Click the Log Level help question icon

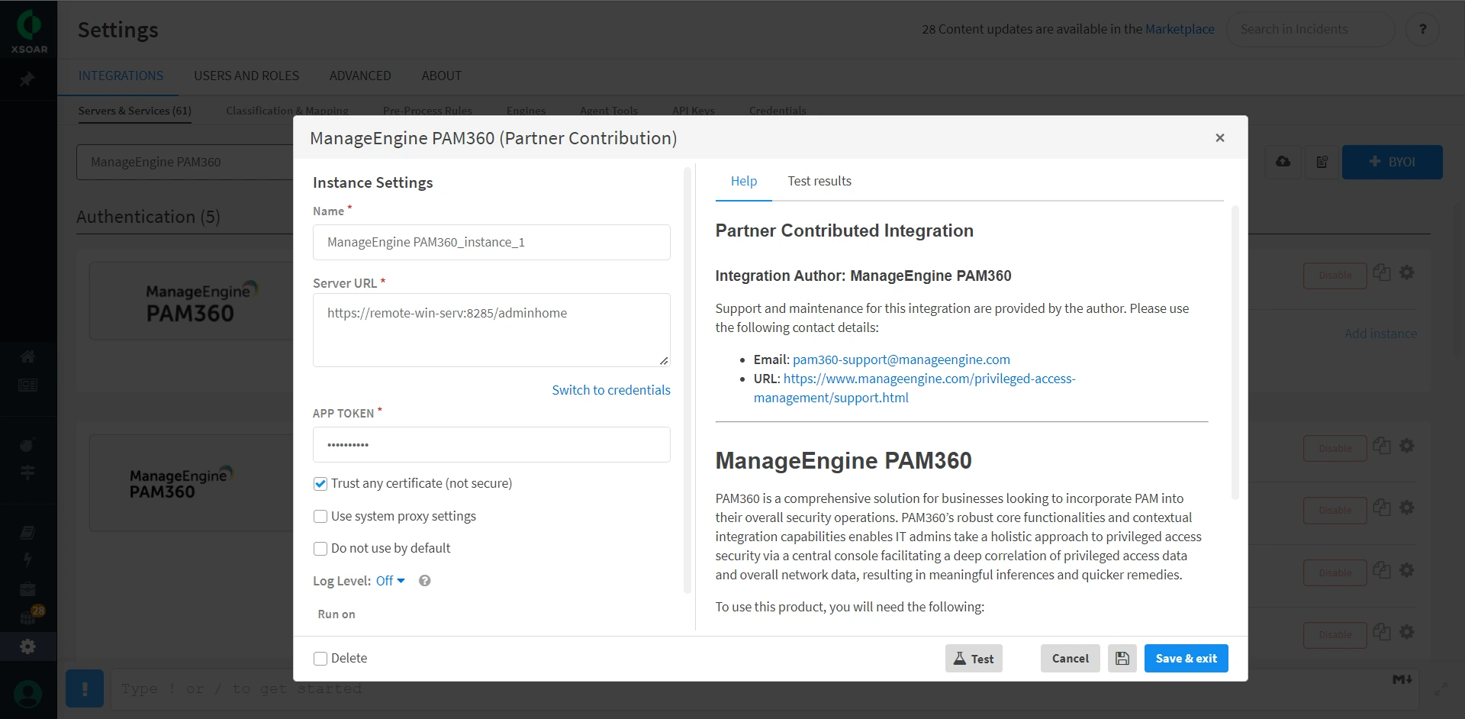pos(425,581)
